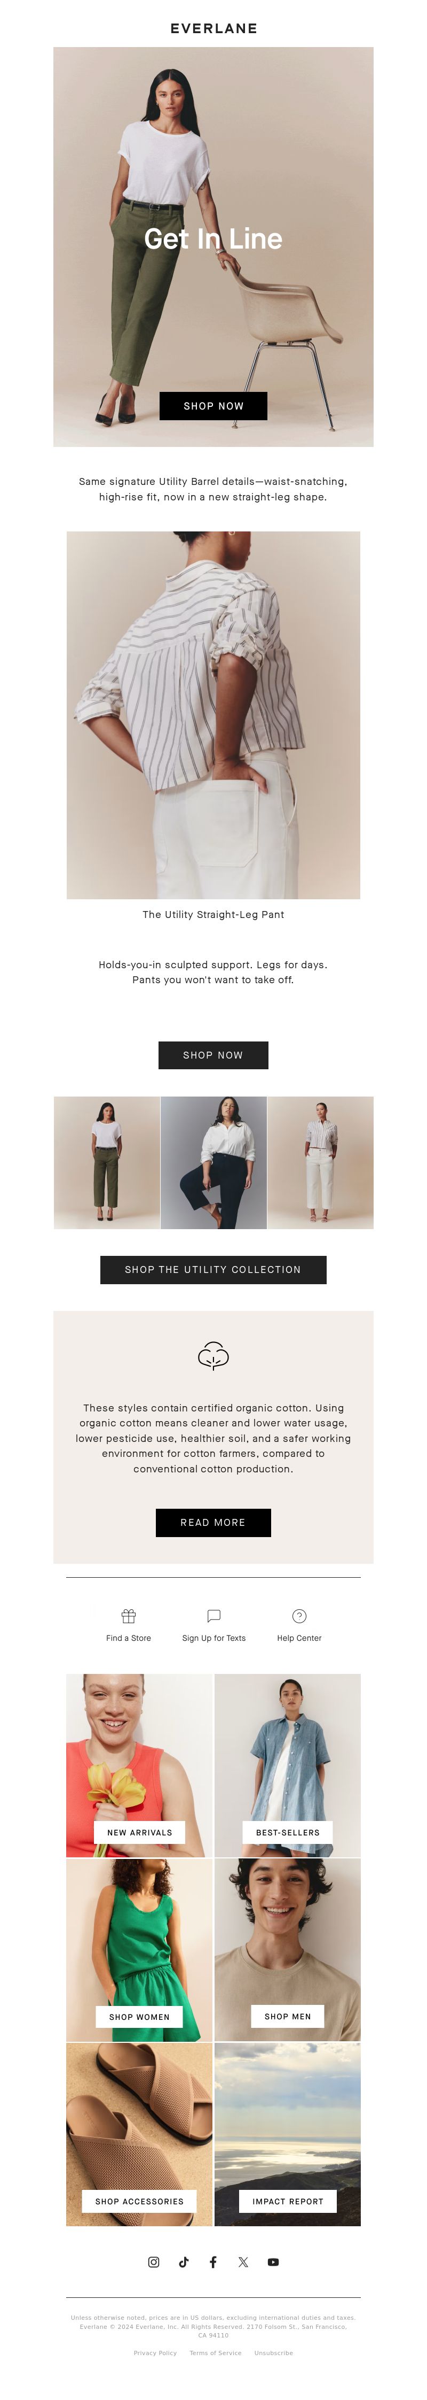This screenshot has height=2400, width=427.
Task: Click the Shop Now button on hero image
Action: pyautogui.click(x=213, y=405)
